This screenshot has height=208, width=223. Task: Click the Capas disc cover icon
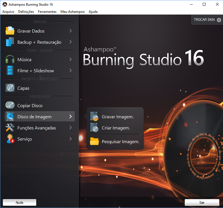10,88
